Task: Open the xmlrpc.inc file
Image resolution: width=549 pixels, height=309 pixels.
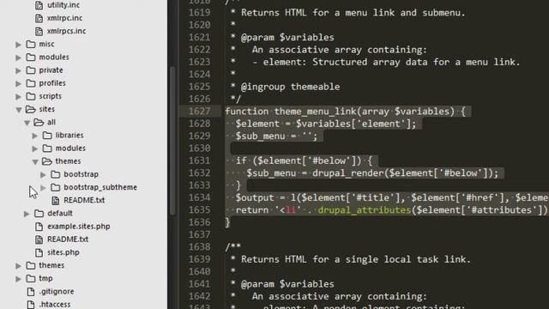Action: (x=64, y=18)
